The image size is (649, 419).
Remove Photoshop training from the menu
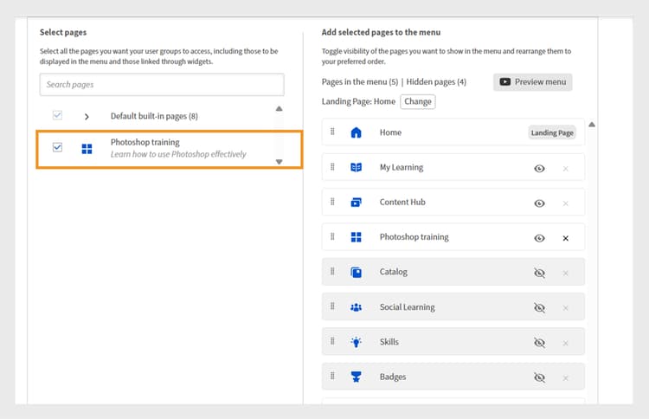(565, 238)
